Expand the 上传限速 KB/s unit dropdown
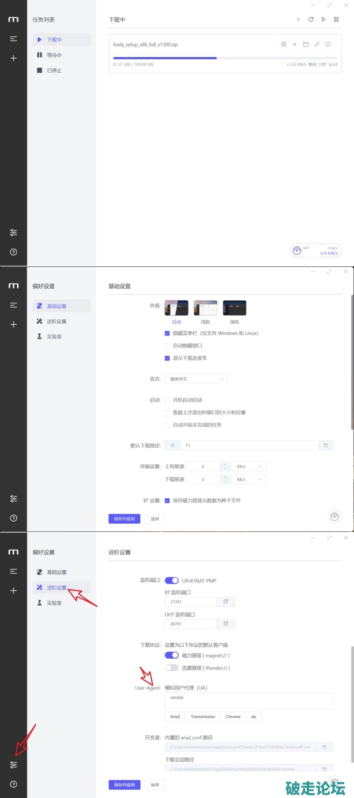 pyautogui.click(x=249, y=467)
